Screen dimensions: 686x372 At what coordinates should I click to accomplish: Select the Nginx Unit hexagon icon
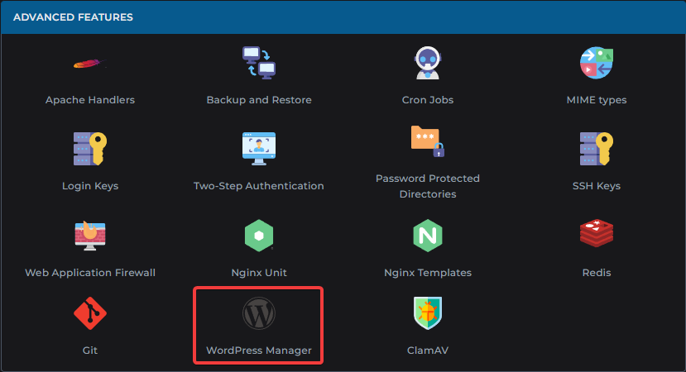pyautogui.click(x=259, y=235)
